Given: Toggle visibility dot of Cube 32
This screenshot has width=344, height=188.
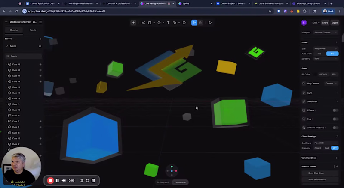Looking at the screenshot, I should [x=40, y=138].
